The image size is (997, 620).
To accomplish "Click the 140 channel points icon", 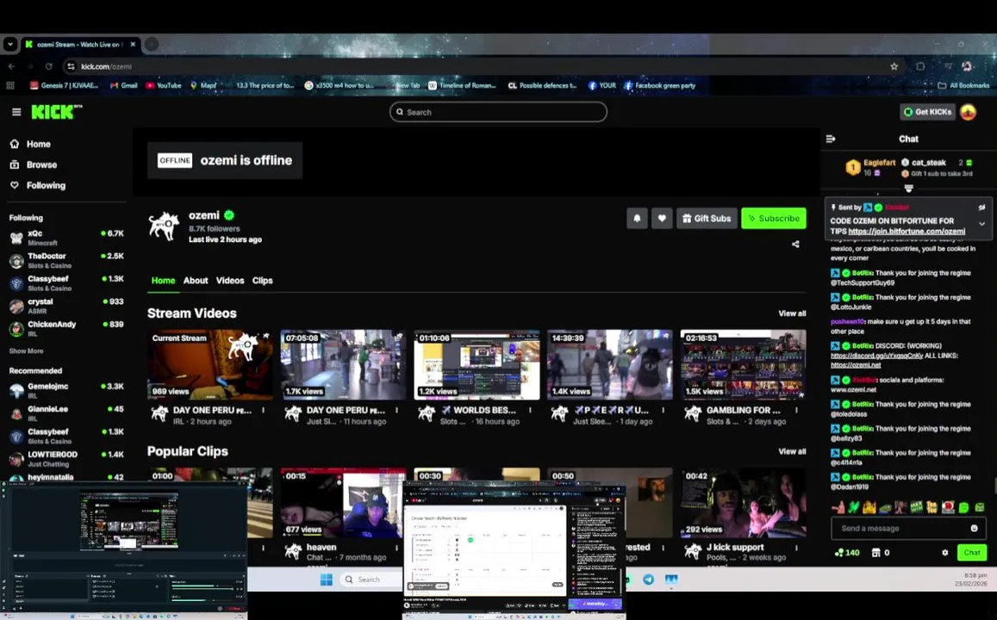I will coord(847,553).
